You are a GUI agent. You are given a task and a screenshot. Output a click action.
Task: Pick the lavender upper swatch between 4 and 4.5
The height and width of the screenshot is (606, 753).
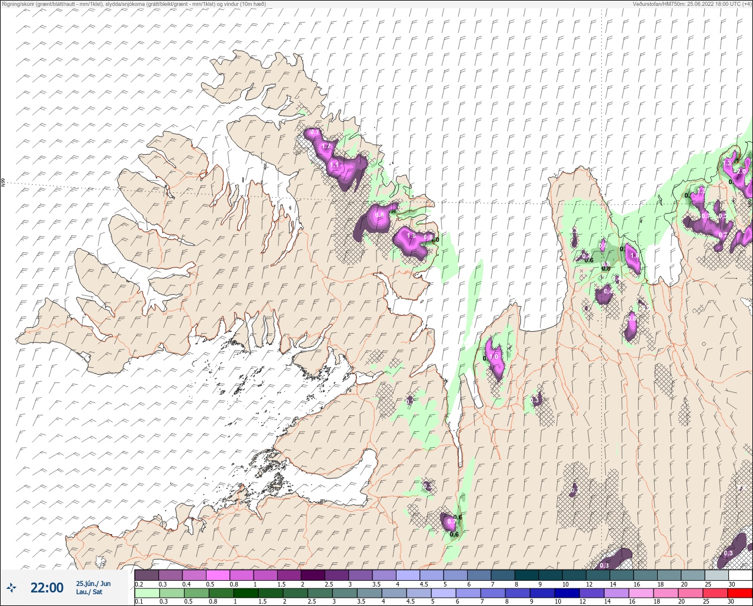(x=408, y=575)
